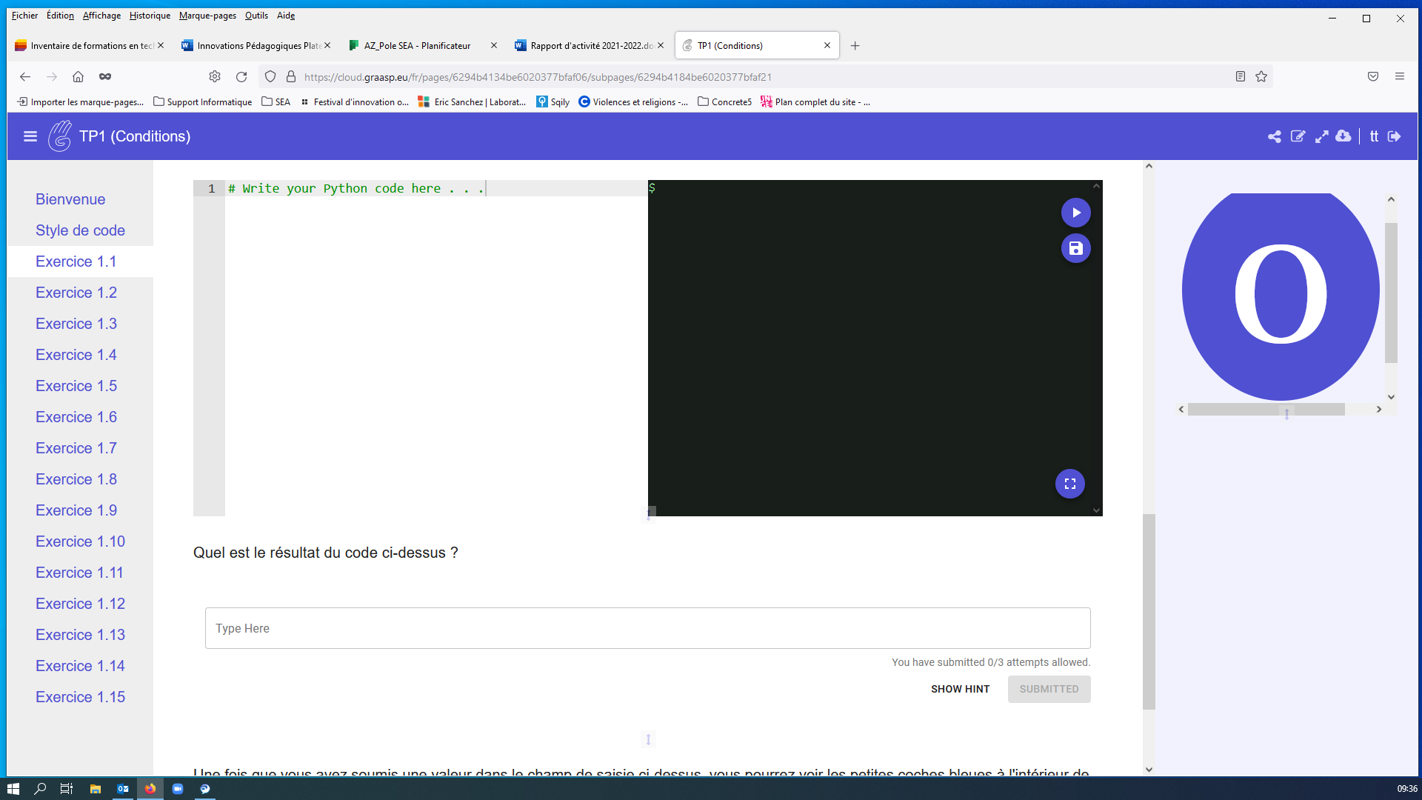Click the share icon in Graasp header
The image size is (1422, 800).
[x=1274, y=136]
